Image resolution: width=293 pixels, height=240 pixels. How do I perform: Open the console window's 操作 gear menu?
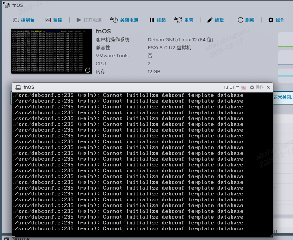257,87
